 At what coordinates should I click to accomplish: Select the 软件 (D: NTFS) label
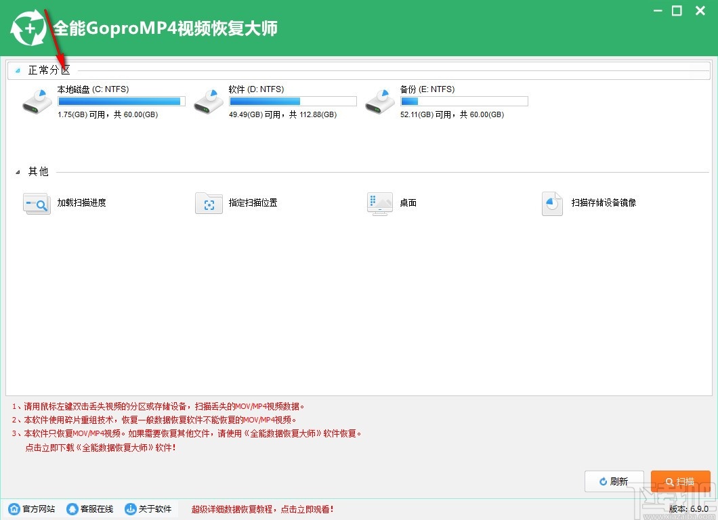pos(257,89)
